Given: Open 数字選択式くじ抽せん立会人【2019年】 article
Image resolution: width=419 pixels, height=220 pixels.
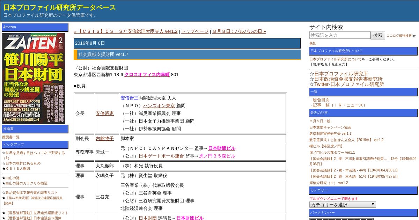Looking at the screenshot, I should pyautogui.click(x=346, y=140).
